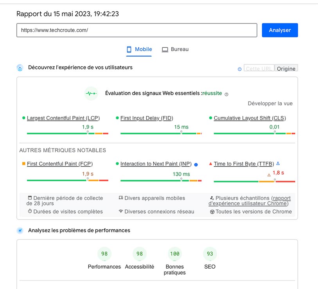The image size is (318, 289).
Task: Click the experimental flask icon next to TTFB
Action: [x=278, y=163]
